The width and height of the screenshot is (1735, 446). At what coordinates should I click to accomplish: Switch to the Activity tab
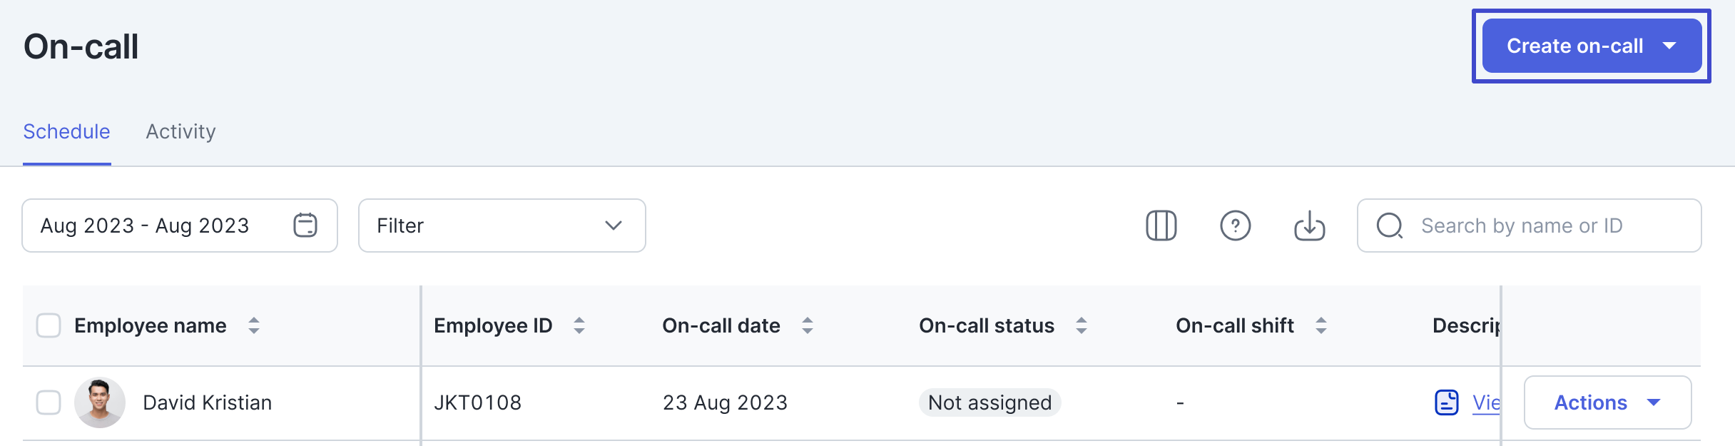tap(180, 131)
